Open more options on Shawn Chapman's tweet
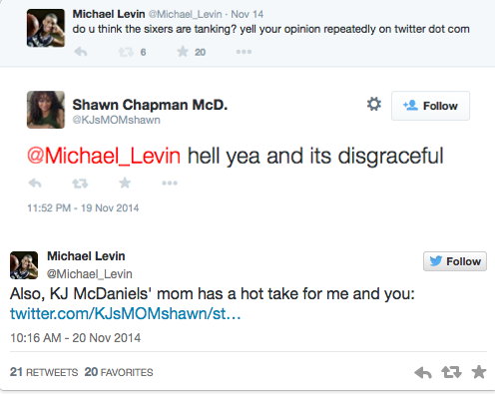495x394 pixels. pyautogui.click(x=170, y=183)
